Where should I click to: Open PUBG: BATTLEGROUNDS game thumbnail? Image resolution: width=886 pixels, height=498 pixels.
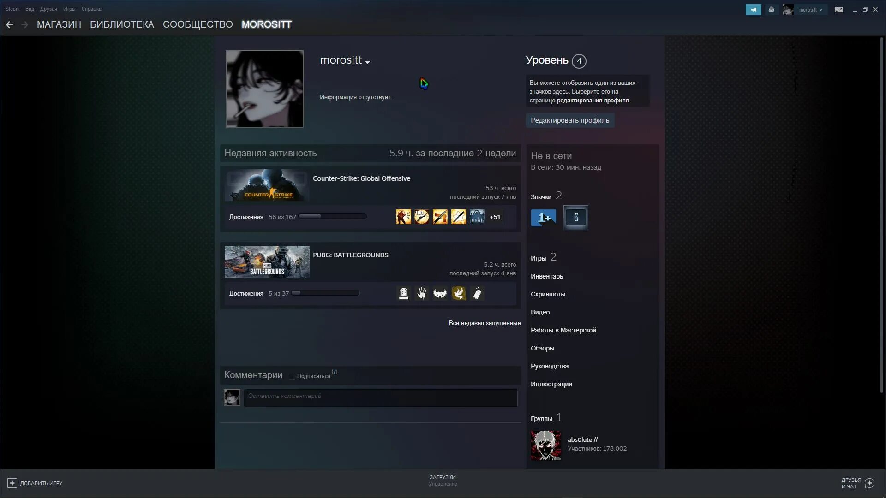(267, 261)
